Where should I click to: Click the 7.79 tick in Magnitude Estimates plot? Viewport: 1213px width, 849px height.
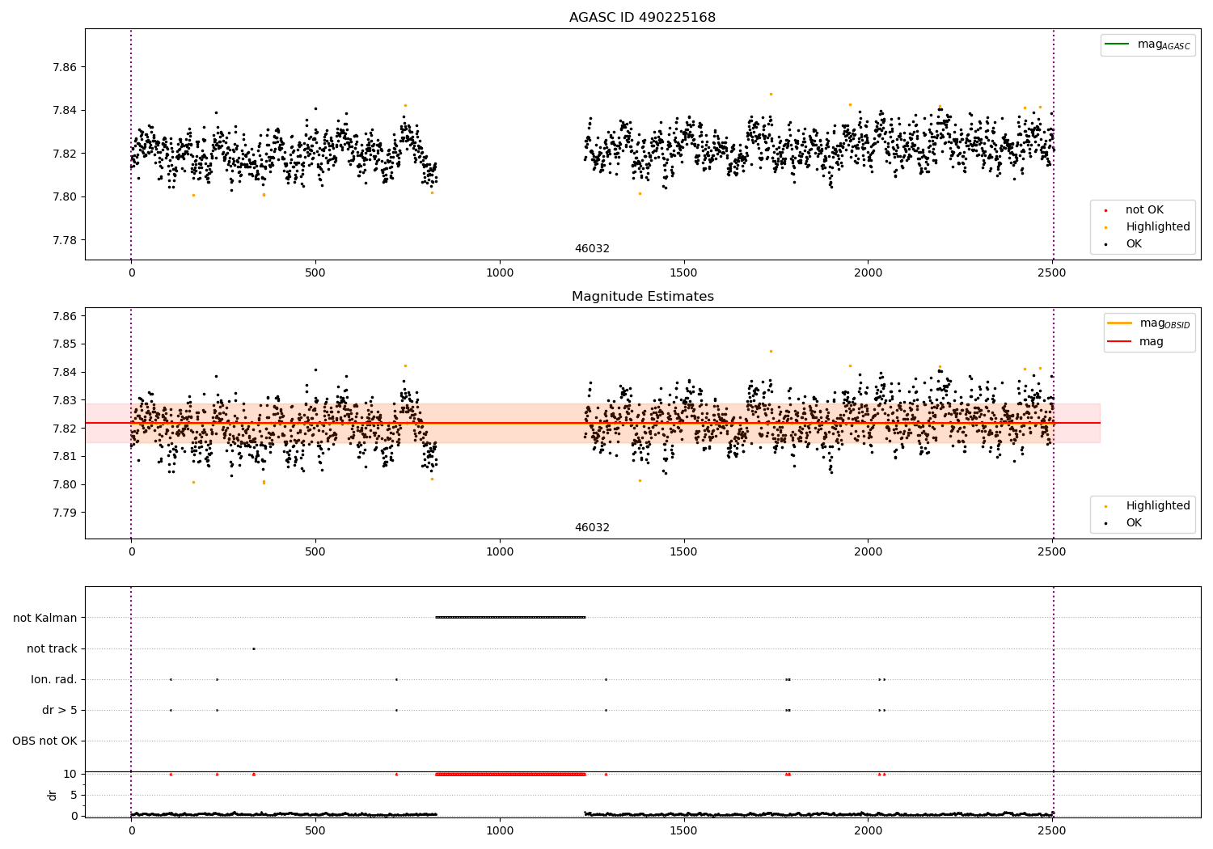[x=64, y=513]
